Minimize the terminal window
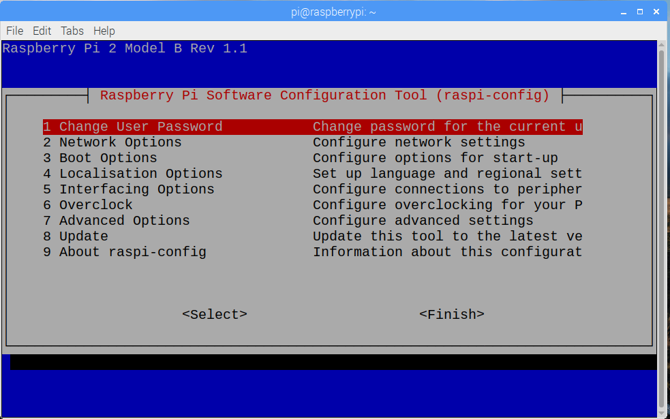Image resolution: width=670 pixels, height=419 pixels. [x=624, y=12]
